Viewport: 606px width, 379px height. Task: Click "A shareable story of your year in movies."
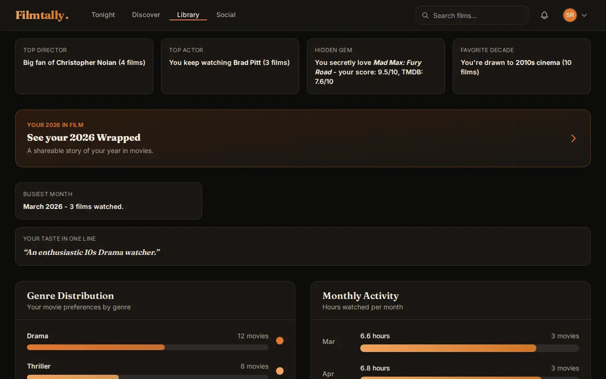pos(90,151)
